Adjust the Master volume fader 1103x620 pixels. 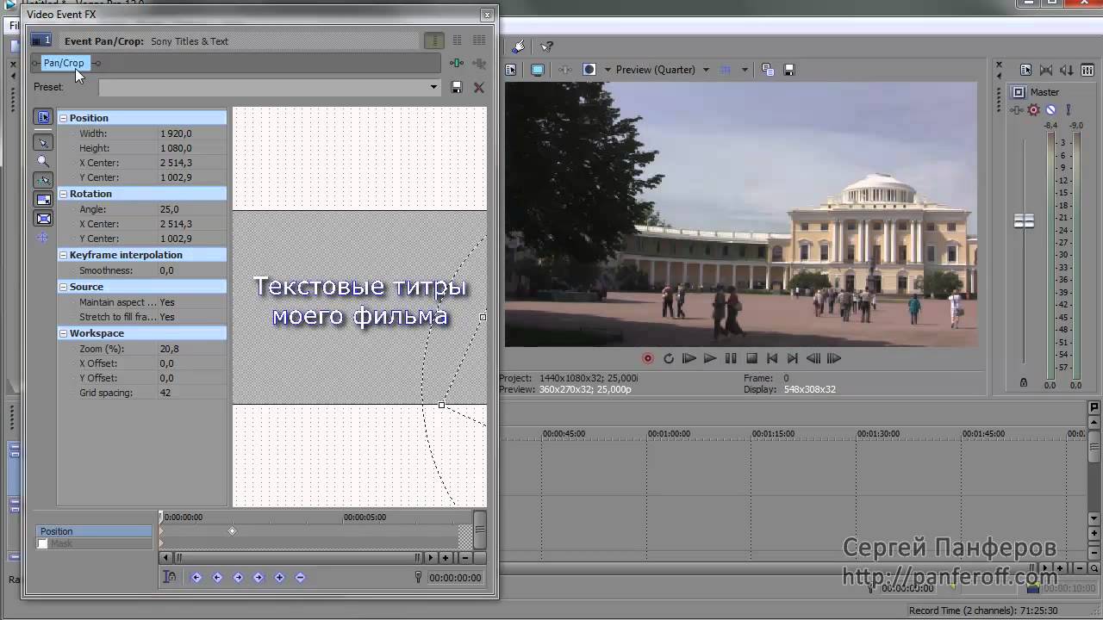[x=1024, y=221]
